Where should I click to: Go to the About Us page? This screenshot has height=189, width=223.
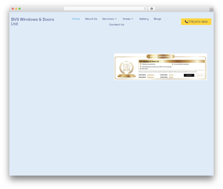point(91,19)
